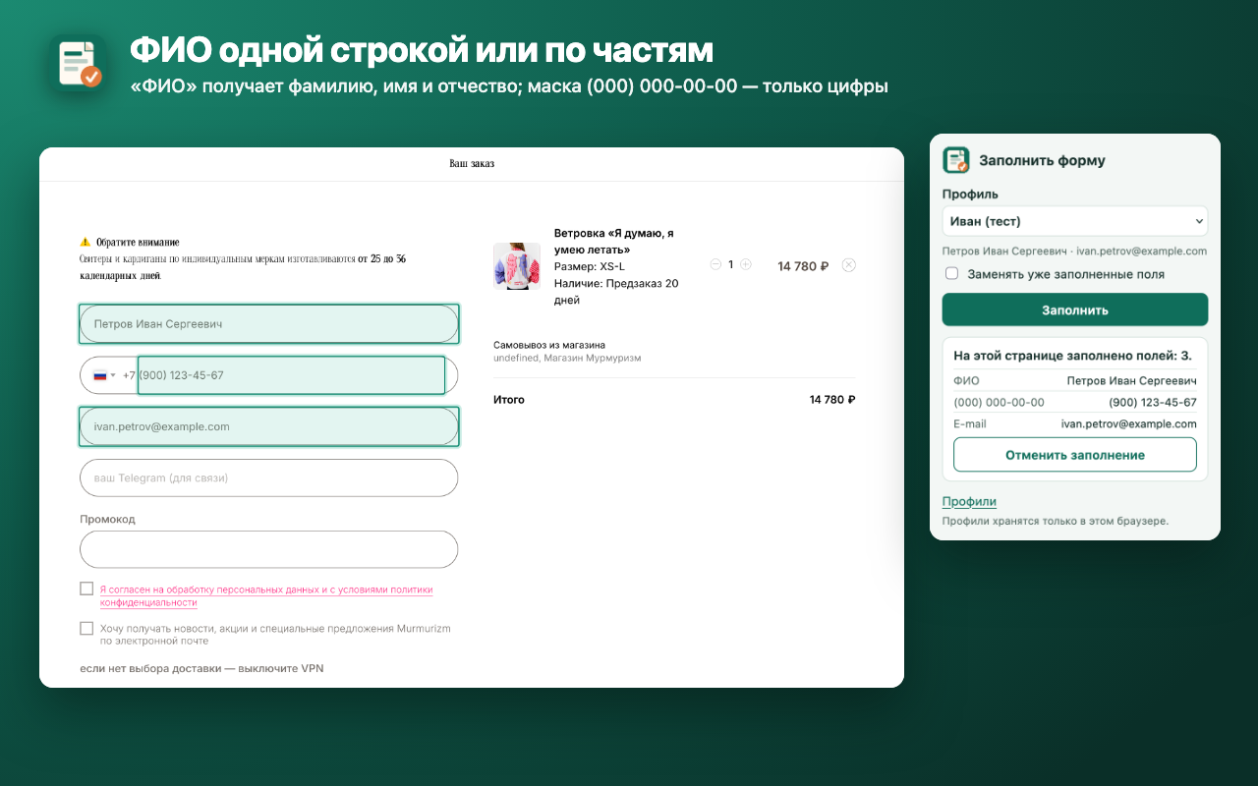
Task: Increase product quantity with plus icon
Action: (746, 264)
